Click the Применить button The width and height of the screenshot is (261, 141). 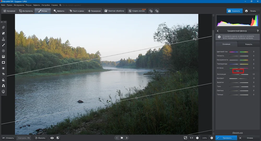pos(226,138)
